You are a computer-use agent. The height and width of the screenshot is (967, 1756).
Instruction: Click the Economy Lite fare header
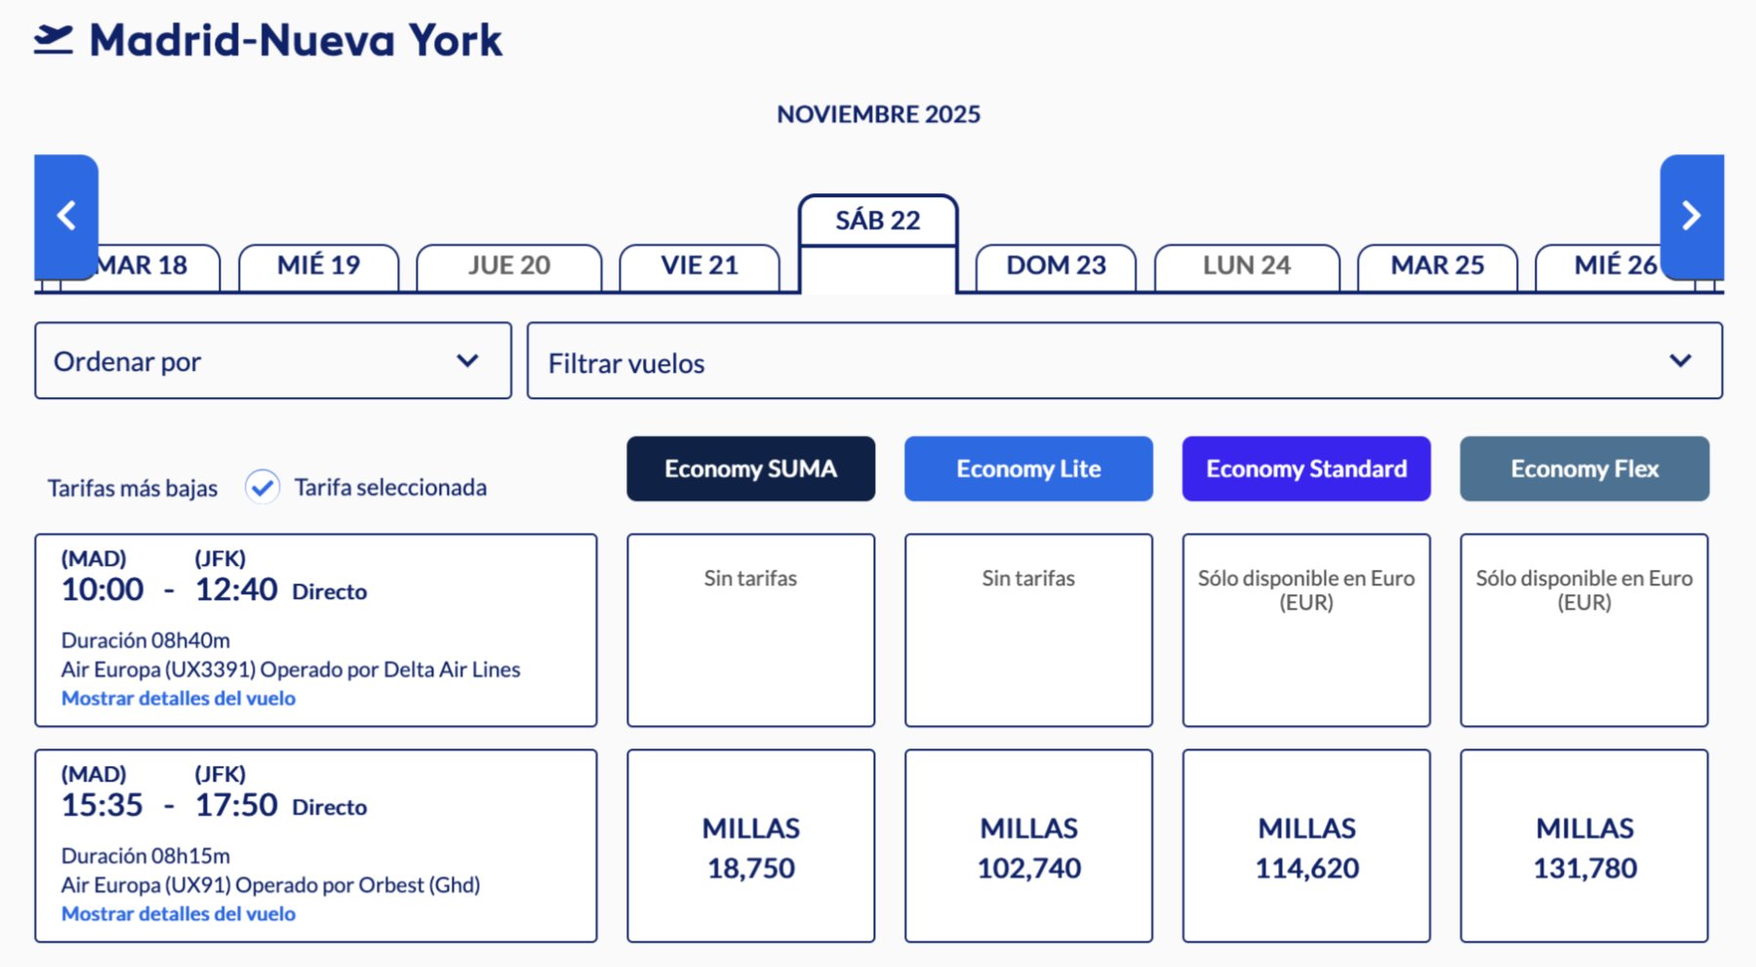[x=1028, y=469]
